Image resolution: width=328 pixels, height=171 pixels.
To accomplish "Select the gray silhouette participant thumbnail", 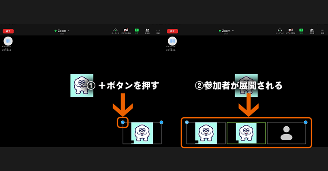I will (x=287, y=133).
